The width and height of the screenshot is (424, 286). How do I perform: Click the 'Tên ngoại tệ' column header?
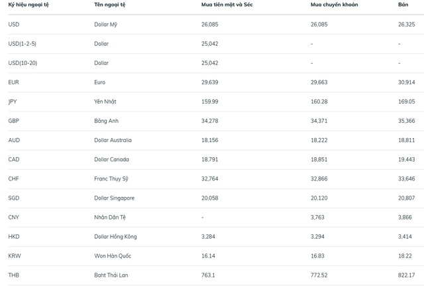point(111,5)
